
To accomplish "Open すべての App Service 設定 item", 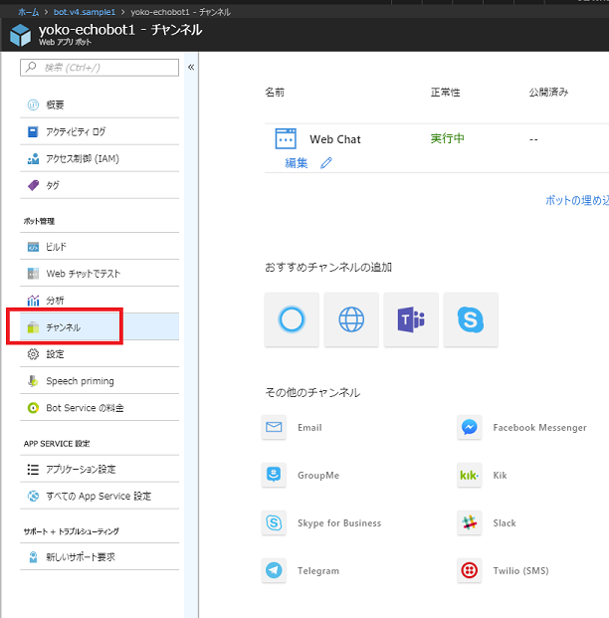I will pos(100,496).
